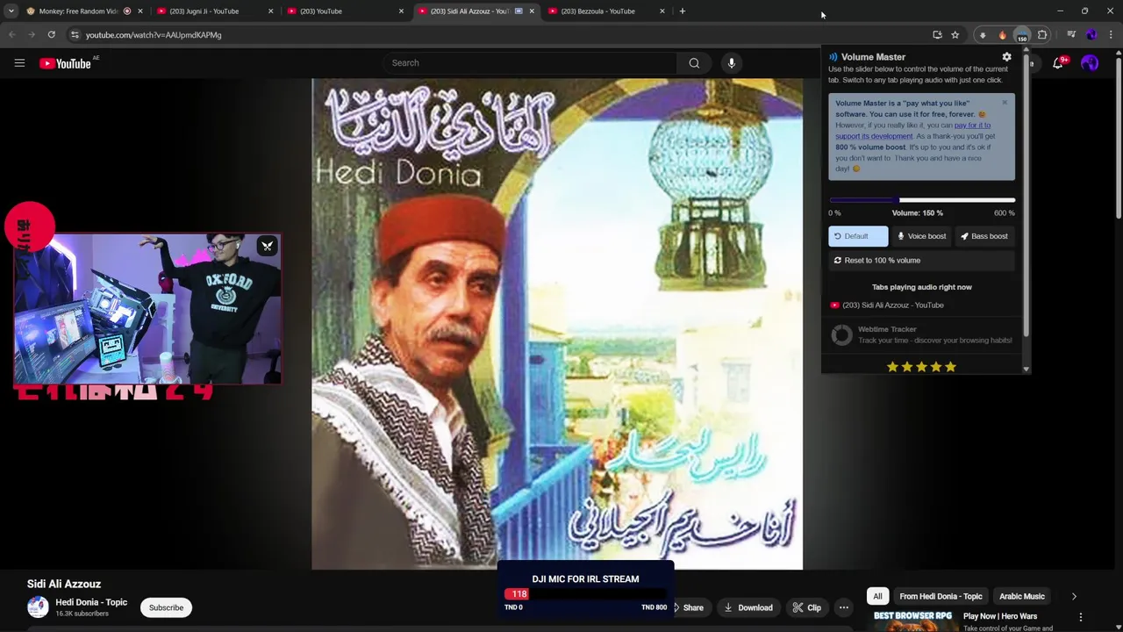Image resolution: width=1123 pixels, height=632 pixels.
Task: Open Chrome three-dot menu
Action: tap(1111, 35)
